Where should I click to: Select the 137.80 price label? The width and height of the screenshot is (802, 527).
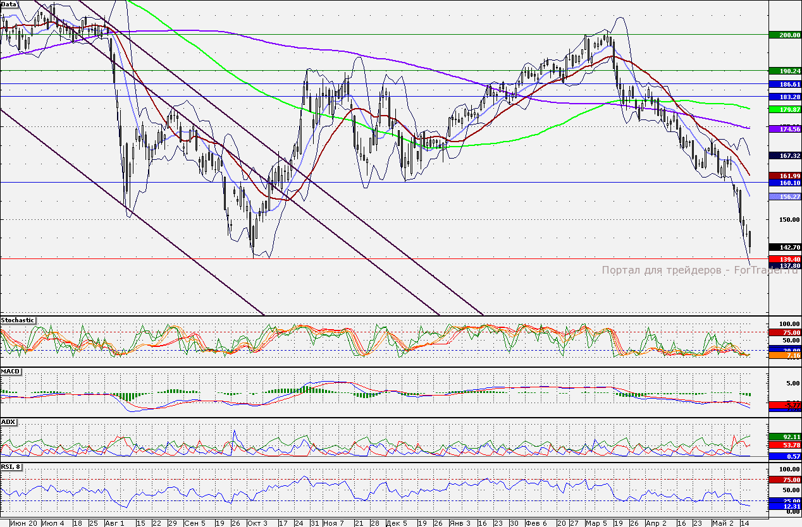(785, 266)
